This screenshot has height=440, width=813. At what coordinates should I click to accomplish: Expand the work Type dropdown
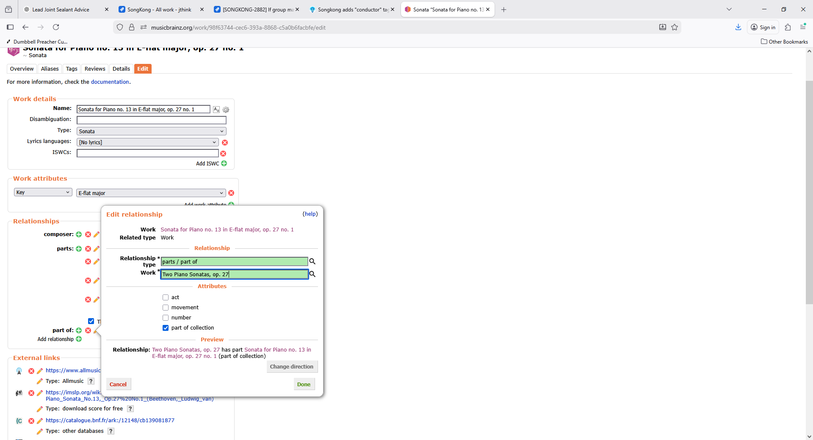coord(151,132)
